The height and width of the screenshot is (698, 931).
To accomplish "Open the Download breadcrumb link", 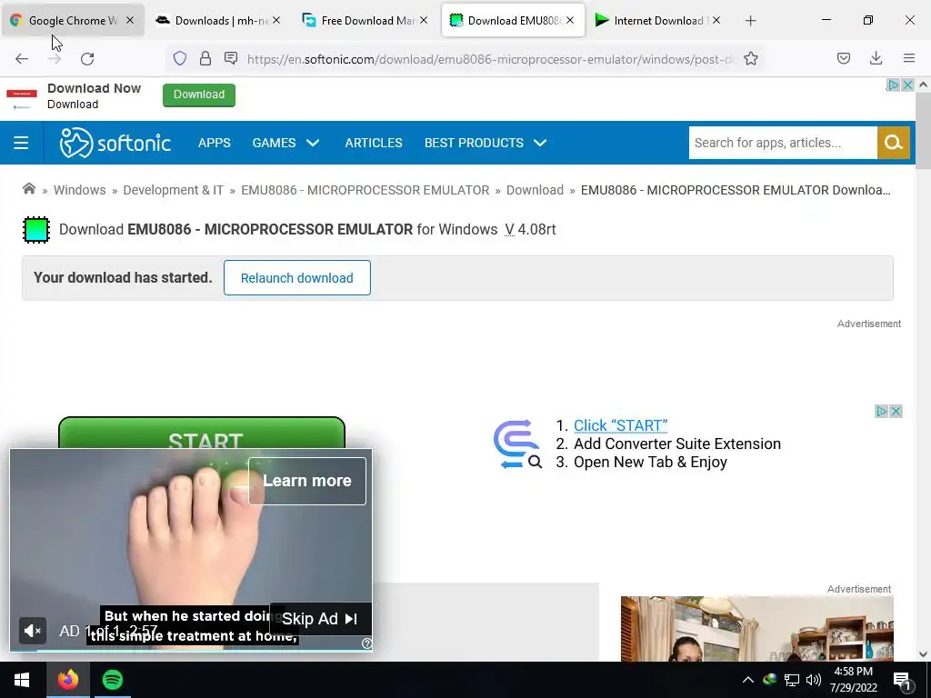I will (x=535, y=190).
